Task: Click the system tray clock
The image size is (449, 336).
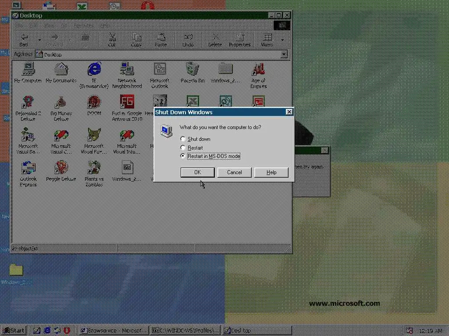Action: click(431, 331)
